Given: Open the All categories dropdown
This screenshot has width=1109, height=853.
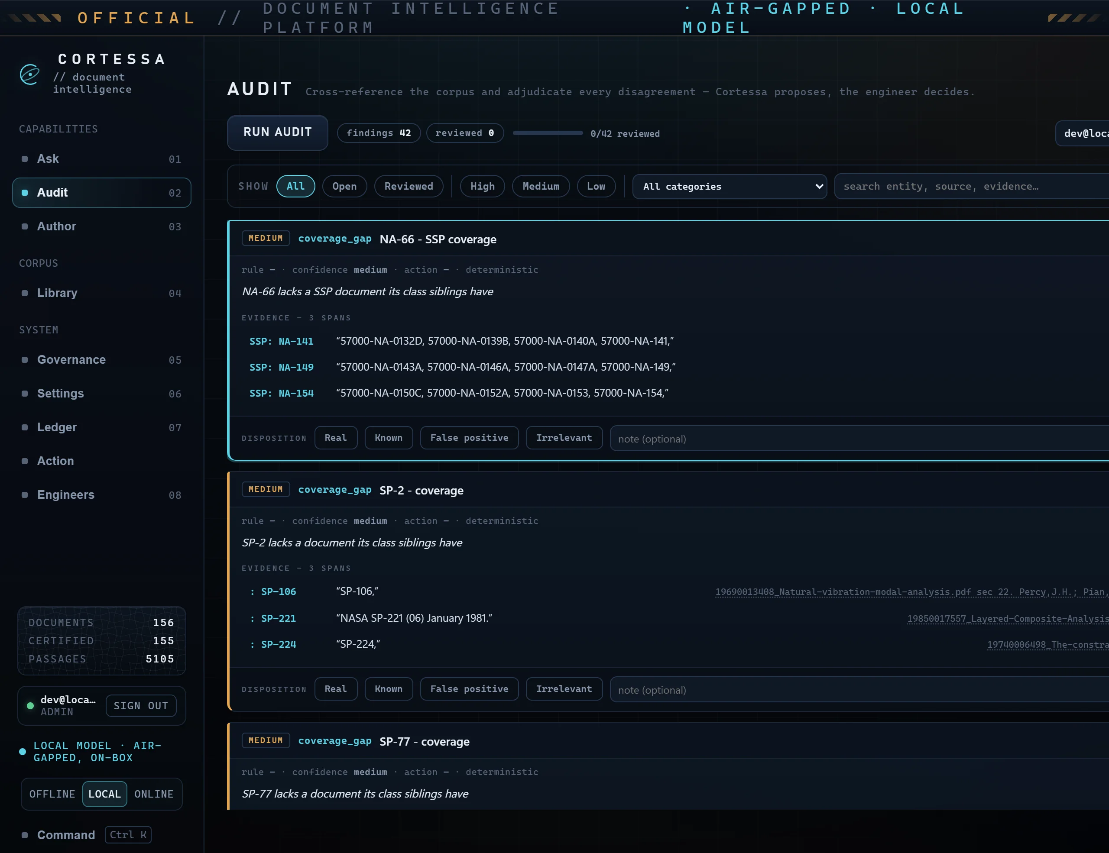Looking at the screenshot, I should click(x=730, y=186).
